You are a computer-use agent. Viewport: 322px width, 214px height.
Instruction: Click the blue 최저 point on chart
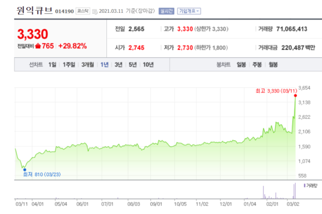pyautogui.click(x=25, y=170)
